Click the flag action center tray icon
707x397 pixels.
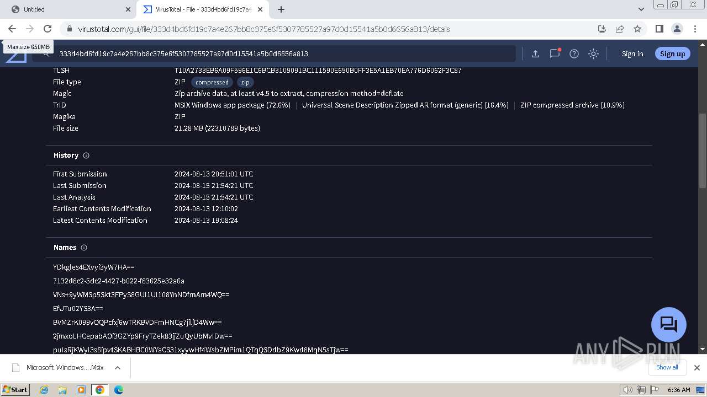[x=654, y=390]
